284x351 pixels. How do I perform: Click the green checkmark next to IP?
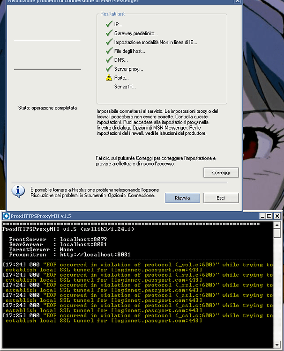(109, 24)
